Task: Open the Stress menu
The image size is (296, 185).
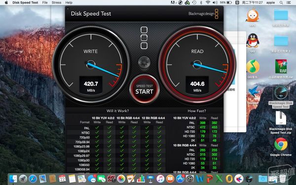Action: click(x=56, y=2)
